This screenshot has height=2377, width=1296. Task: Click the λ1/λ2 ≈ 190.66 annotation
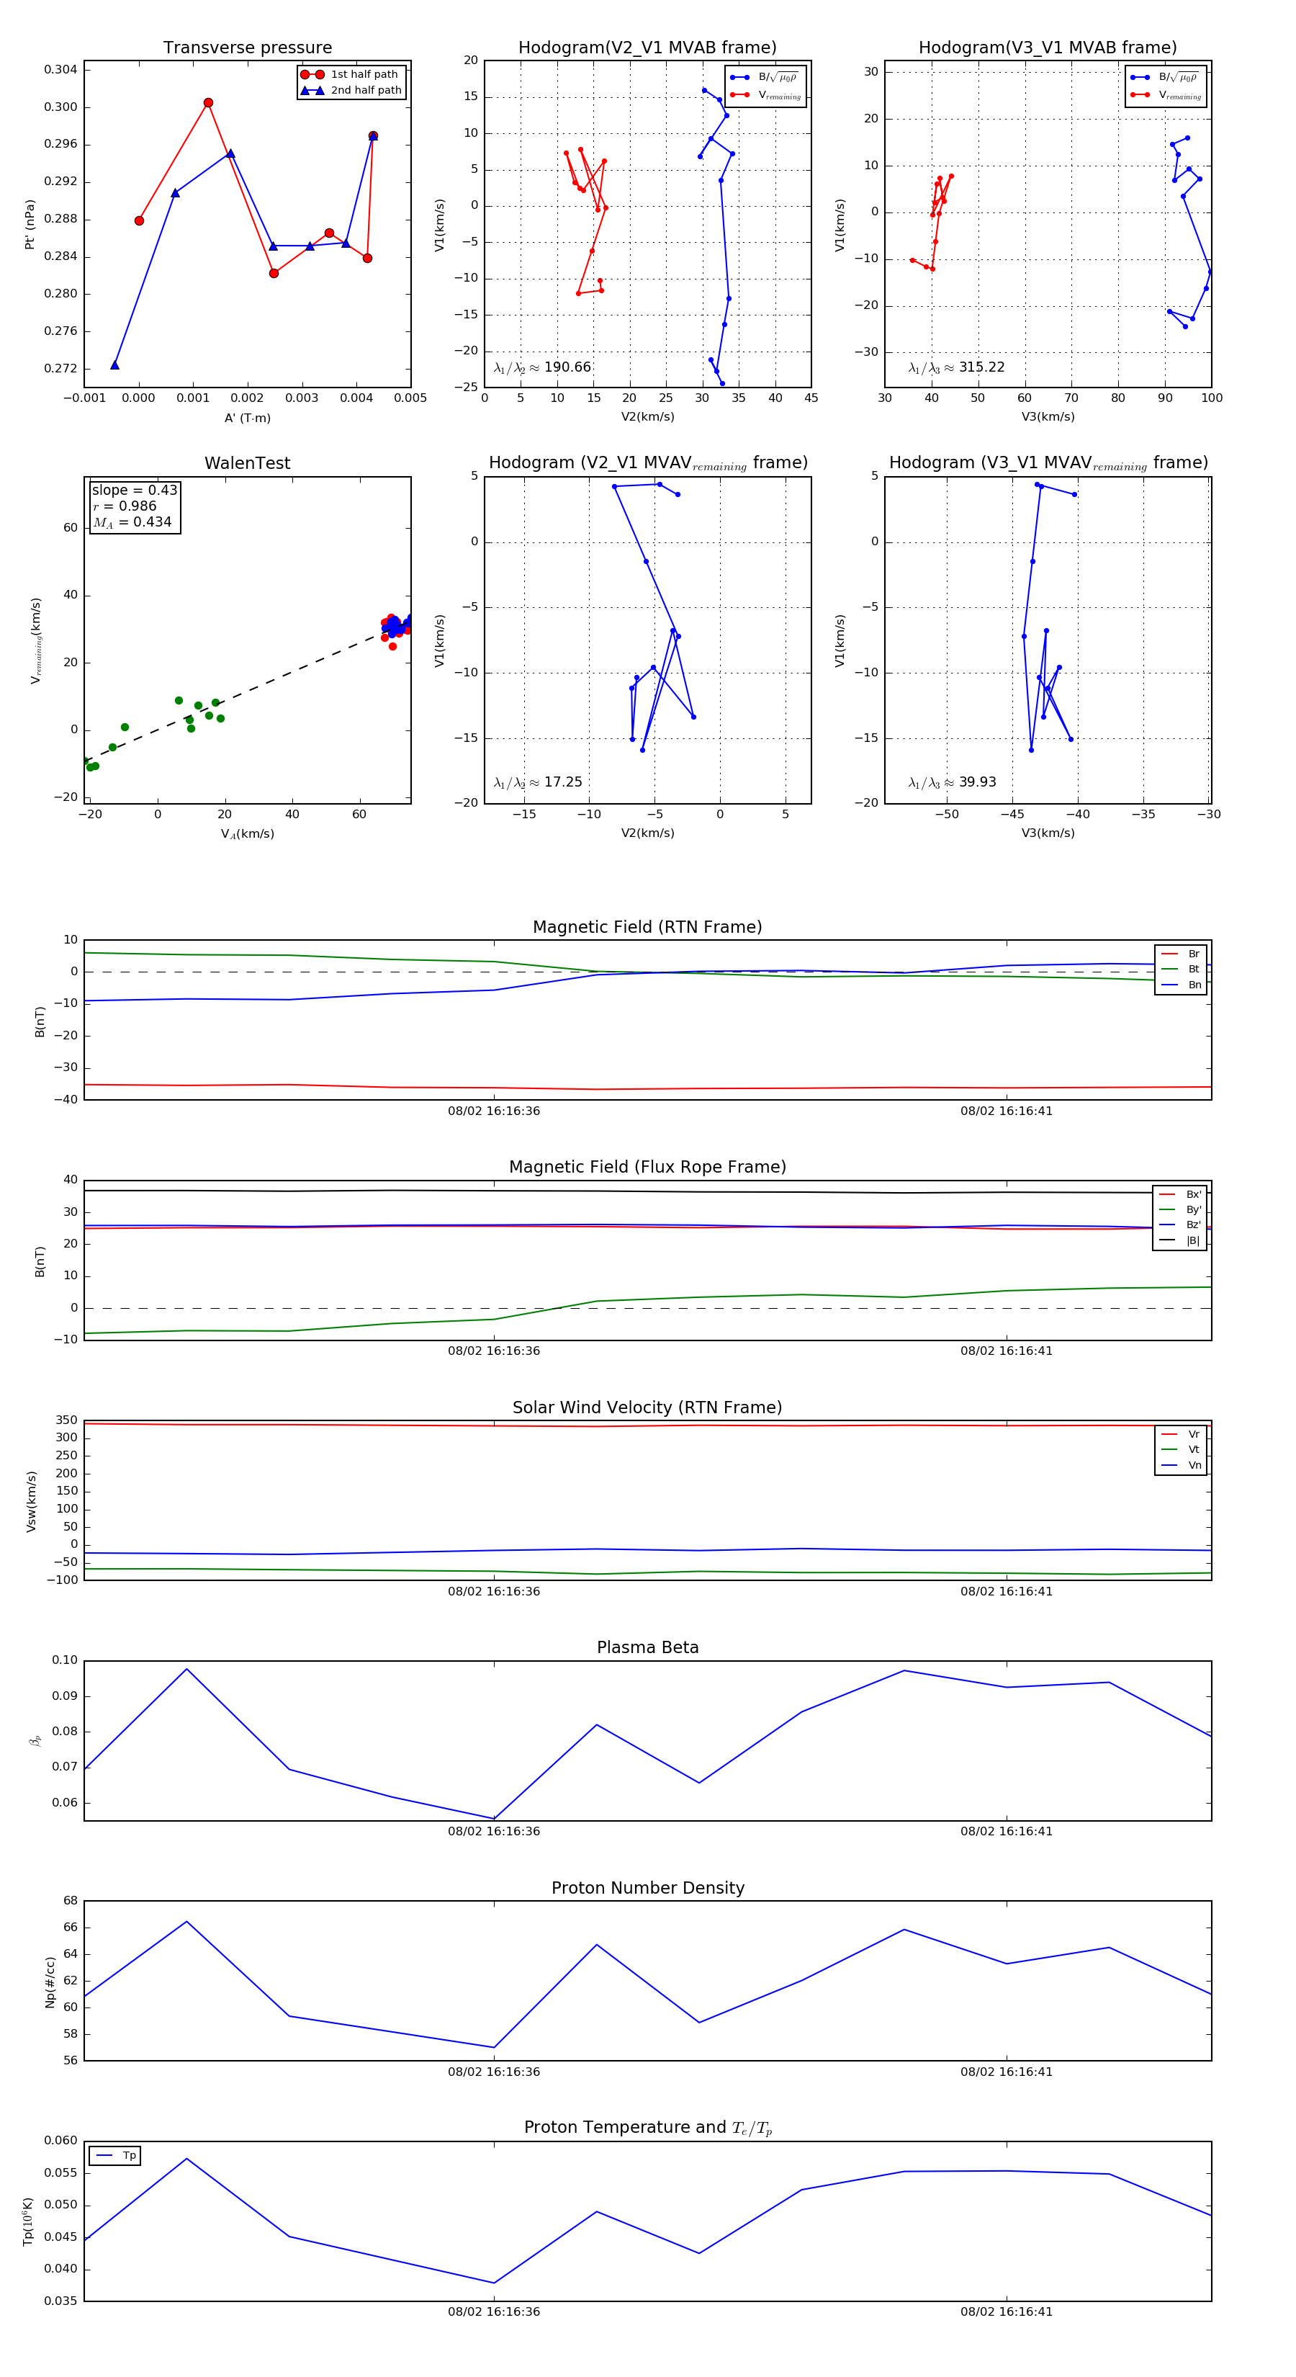542,367
